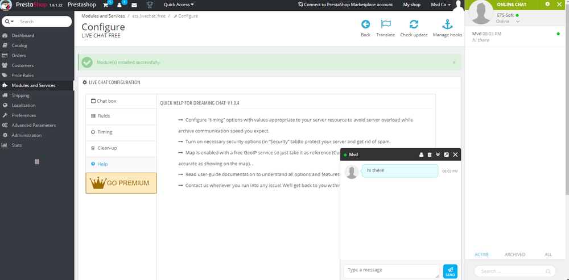
Task: Connect to PrestaShop Marketplace account
Action: (x=345, y=5)
